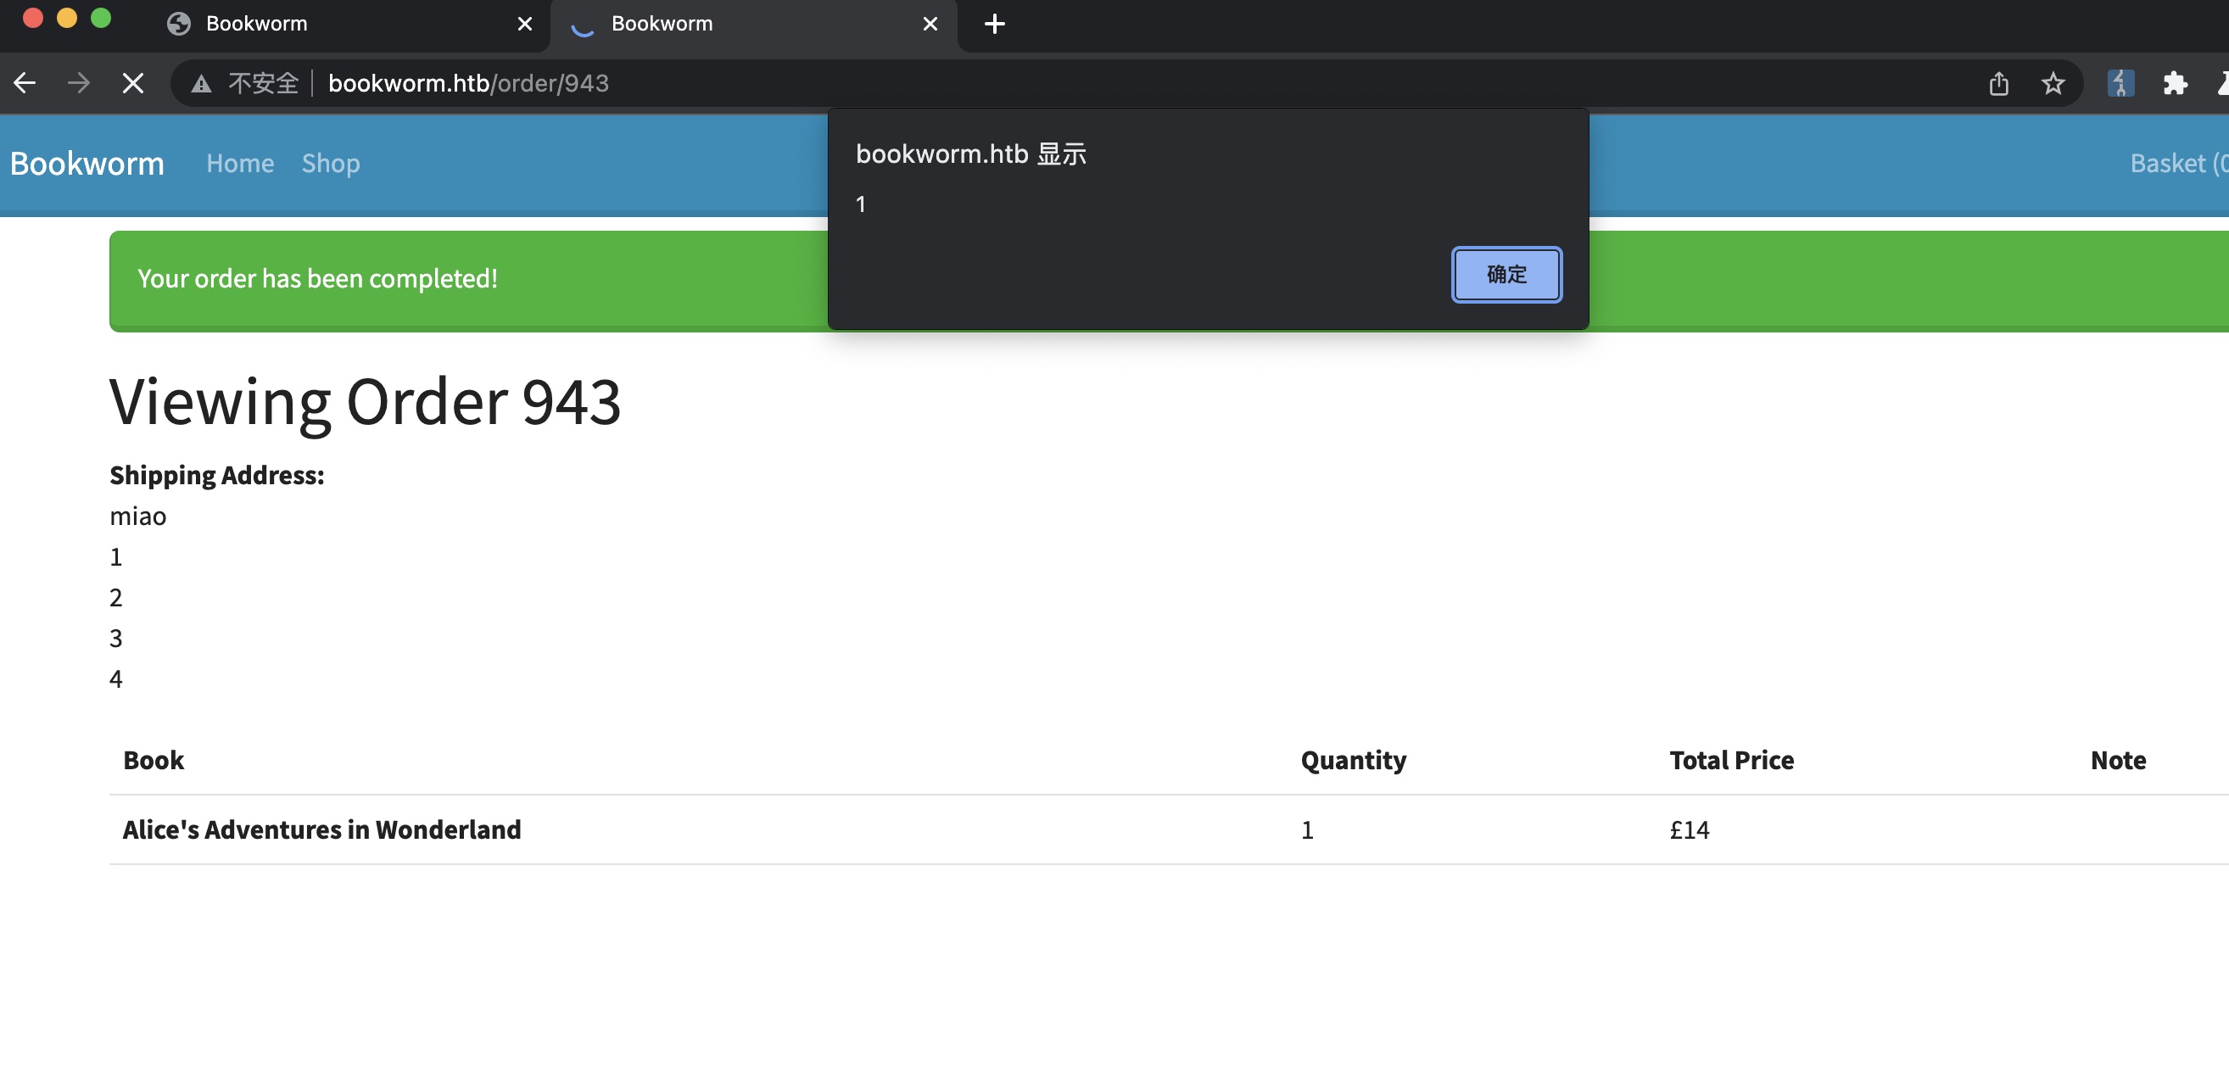Viewport: 2229px width, 1072px height.
Task: Confirm alert with 确定 button
Action: coord(1506,274)
